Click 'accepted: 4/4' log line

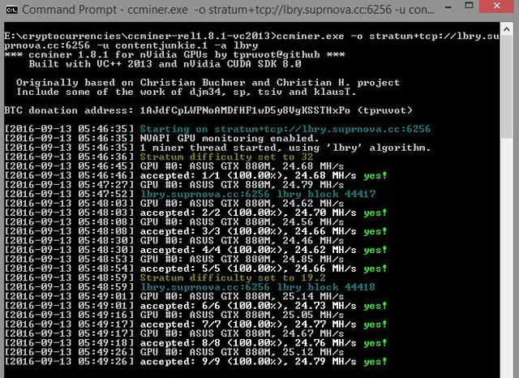(195, 250)
